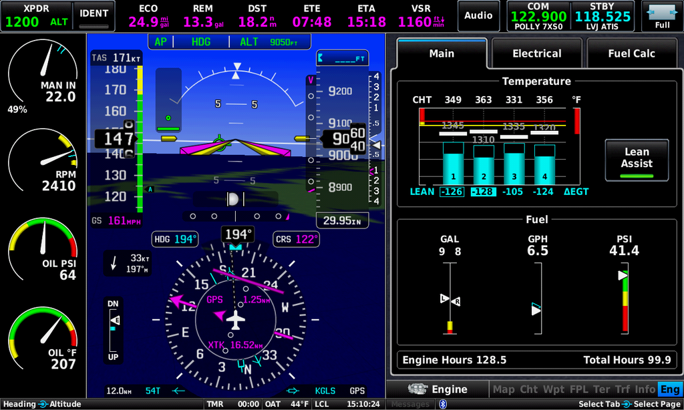Open the HDG 194° heading bug selector
The image size is (684, 410).
[175, 239]
